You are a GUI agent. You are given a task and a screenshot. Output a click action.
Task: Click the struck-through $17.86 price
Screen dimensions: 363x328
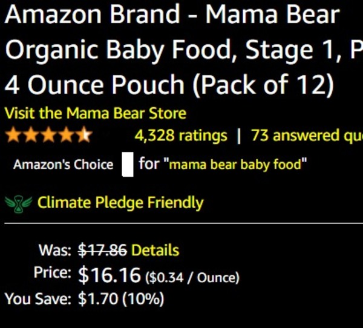pyautogui.click(x=103, y=250)
